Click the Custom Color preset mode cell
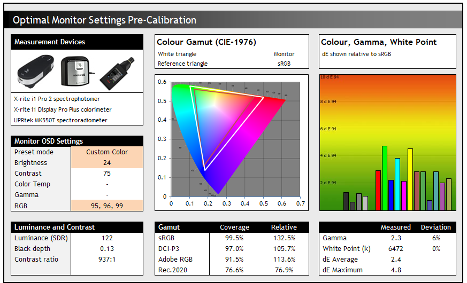467x283 pixels. point(107,152)
